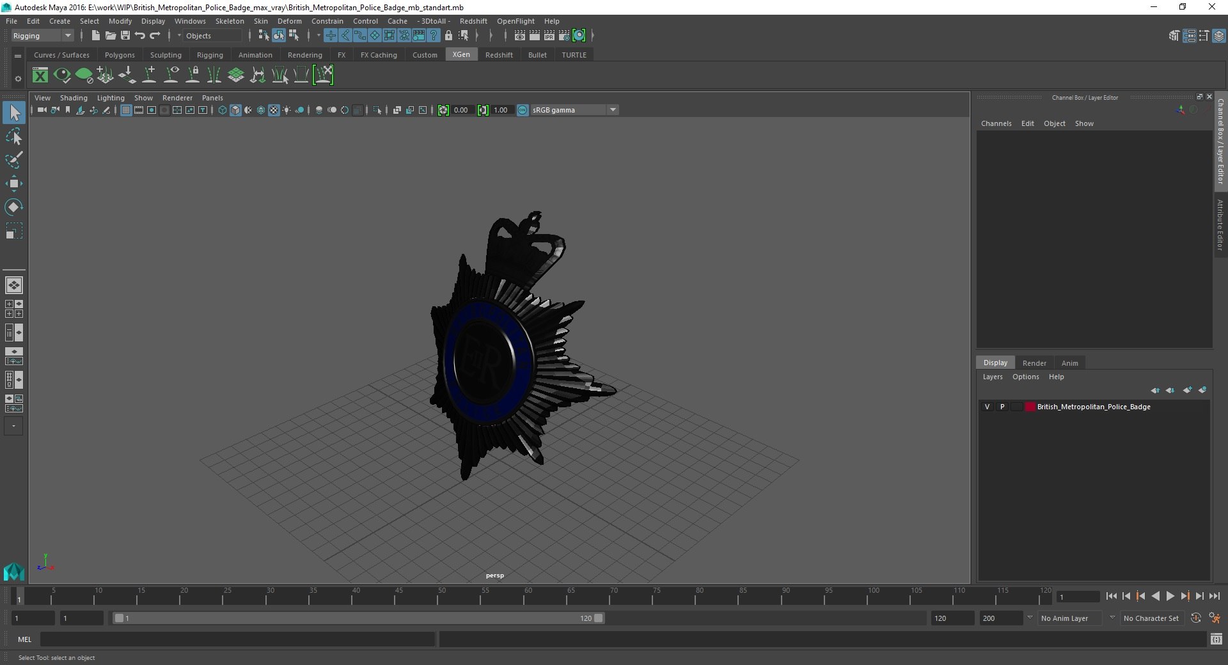The image size is (1228, 665).
Task: Open the Script Editor icon
Action: tap(1216, 639)
